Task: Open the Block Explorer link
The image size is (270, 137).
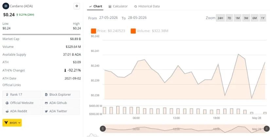Action: point(61,94)
